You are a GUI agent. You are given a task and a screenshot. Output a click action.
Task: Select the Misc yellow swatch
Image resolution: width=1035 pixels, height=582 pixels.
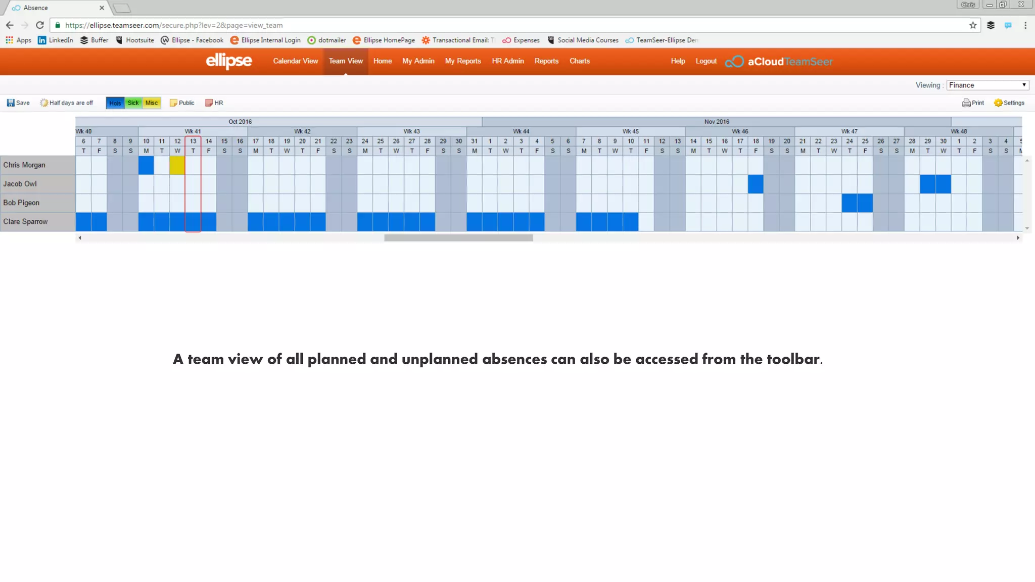[x=152, y=103]
